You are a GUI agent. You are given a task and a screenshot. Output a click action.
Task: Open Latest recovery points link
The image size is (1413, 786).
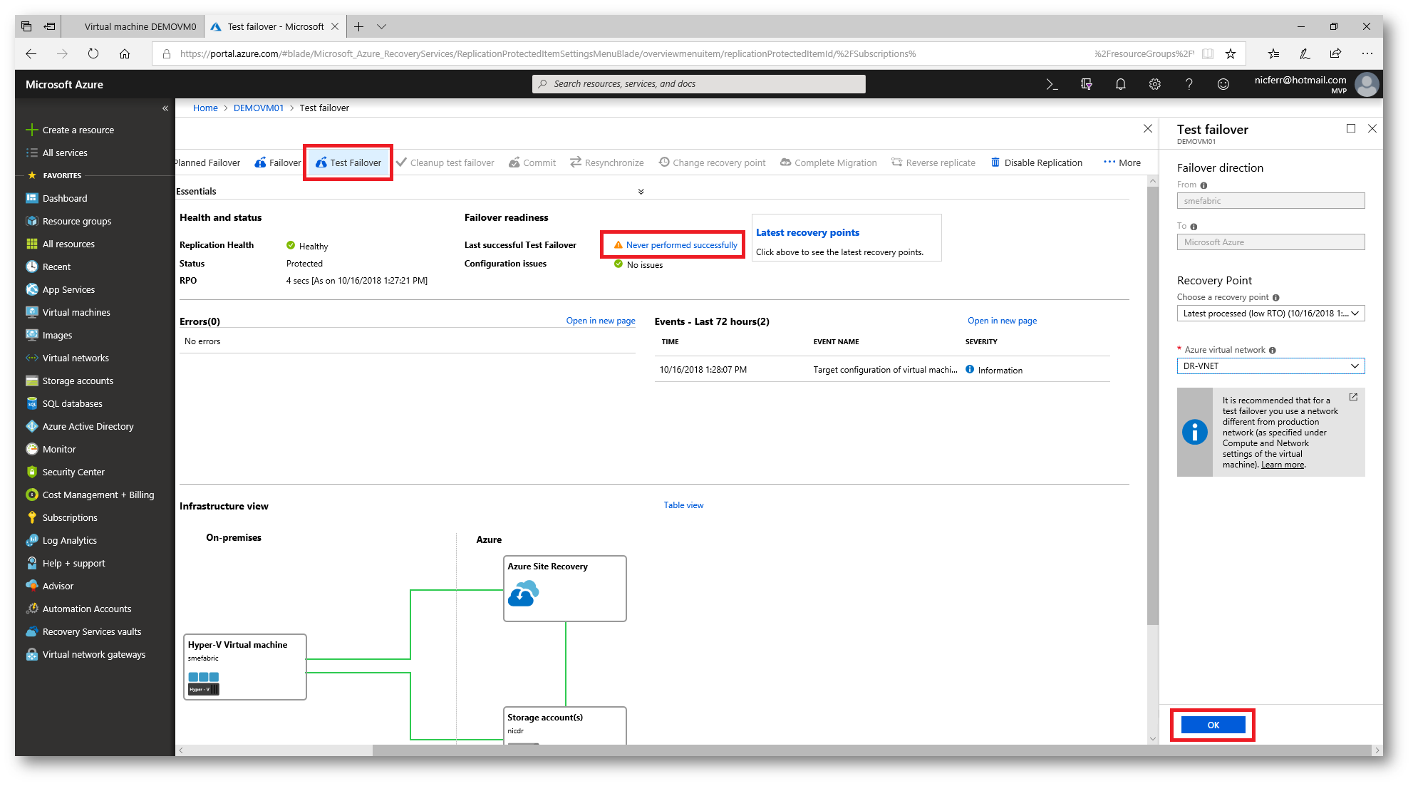pyautogui.click(x=807, y=232)
